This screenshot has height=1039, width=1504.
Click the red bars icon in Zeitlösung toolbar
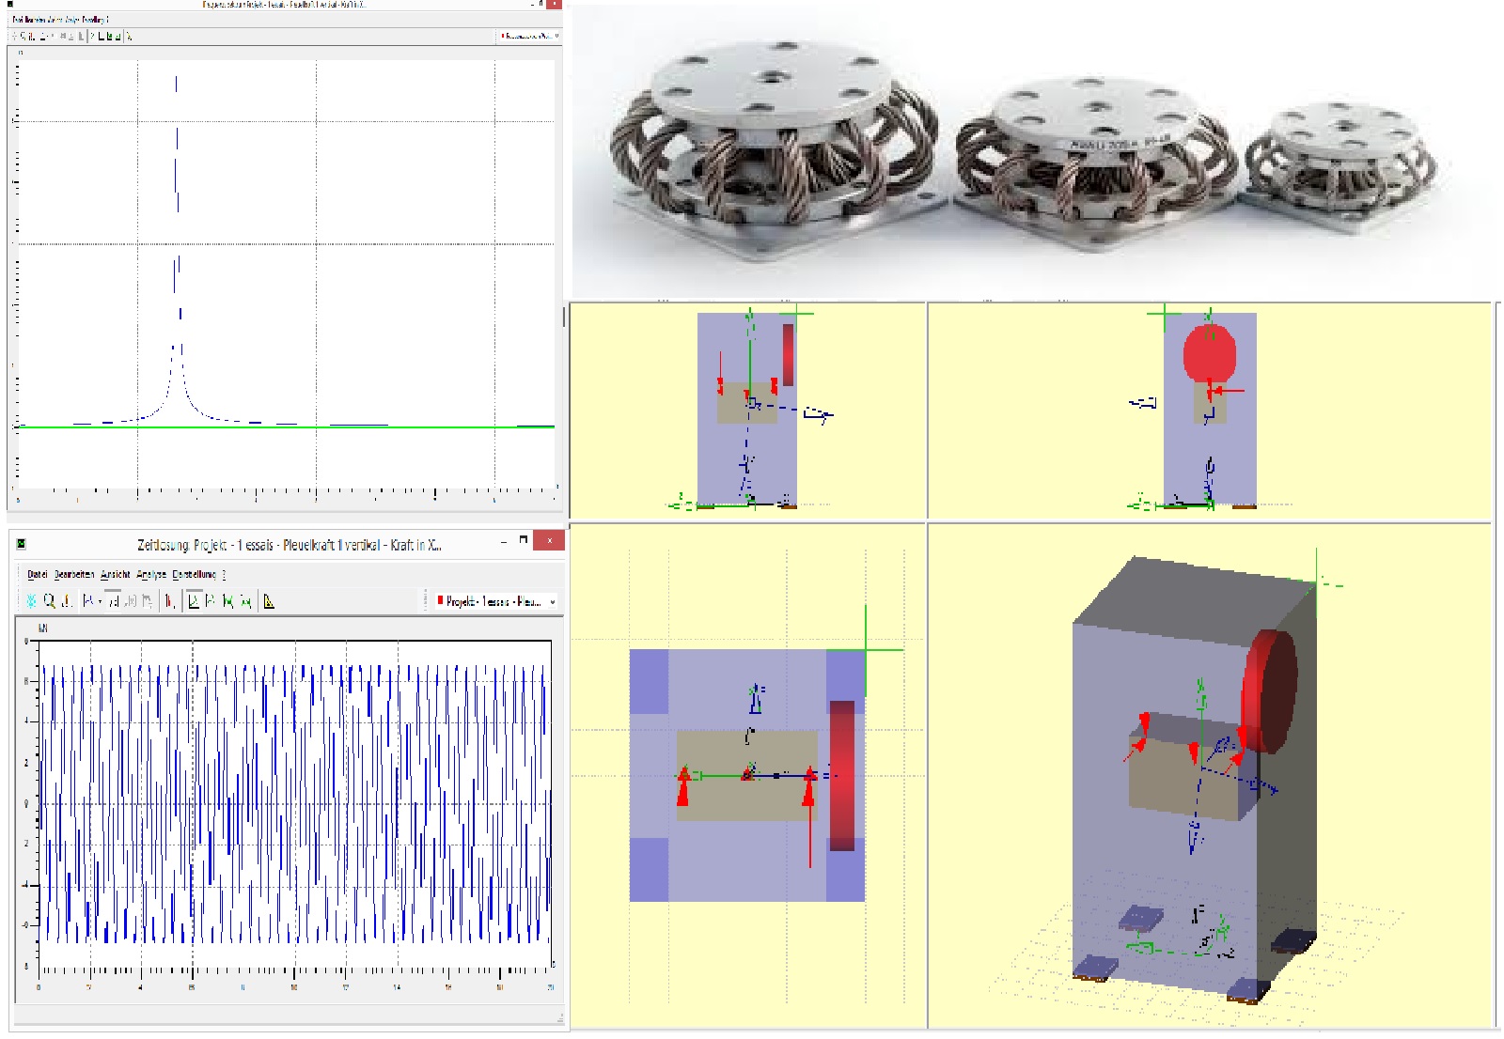169,601
